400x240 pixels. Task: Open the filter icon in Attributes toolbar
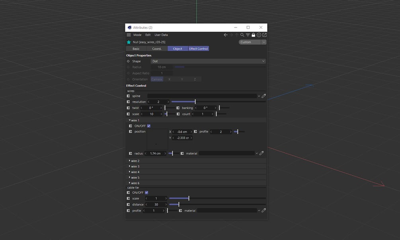tap(248, 35)
